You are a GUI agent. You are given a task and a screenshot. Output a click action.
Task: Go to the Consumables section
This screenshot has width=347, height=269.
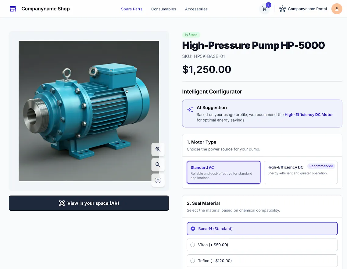(x=163, y=9)
